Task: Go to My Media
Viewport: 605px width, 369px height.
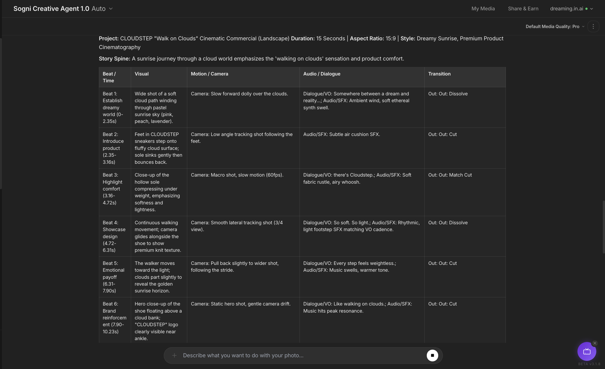Action: coord(483,9)
